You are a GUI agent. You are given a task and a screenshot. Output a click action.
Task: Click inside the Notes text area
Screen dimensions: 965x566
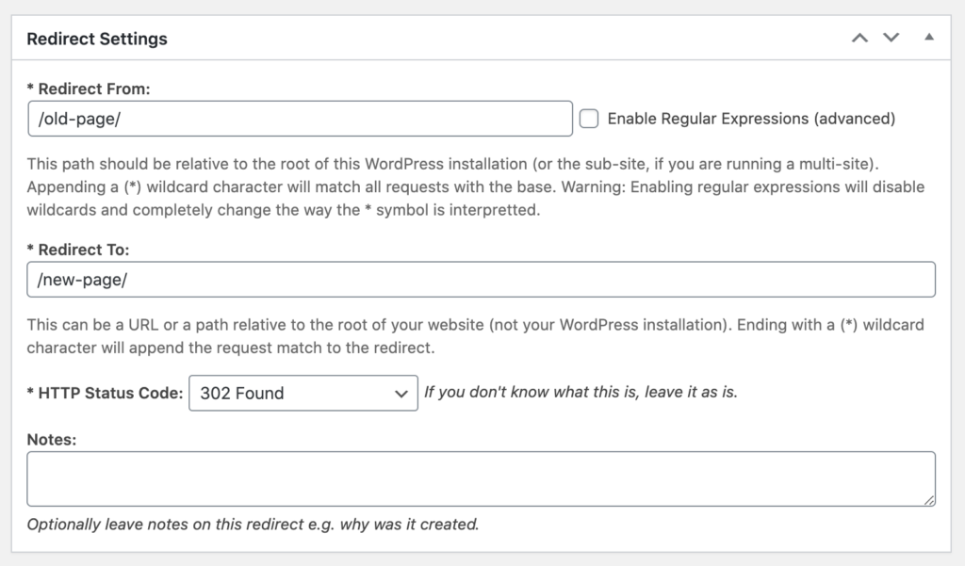point(482,478)
